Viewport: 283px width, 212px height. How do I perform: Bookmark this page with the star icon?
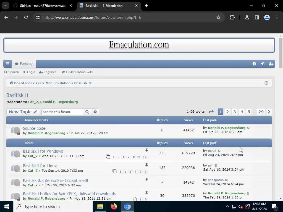(x=218, y=17)
